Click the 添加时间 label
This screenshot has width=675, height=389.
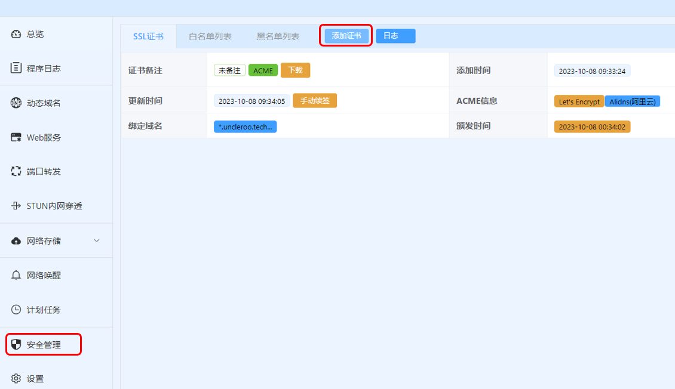point(474,70)
